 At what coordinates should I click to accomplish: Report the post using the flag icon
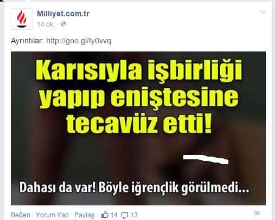tap(257, 213)
